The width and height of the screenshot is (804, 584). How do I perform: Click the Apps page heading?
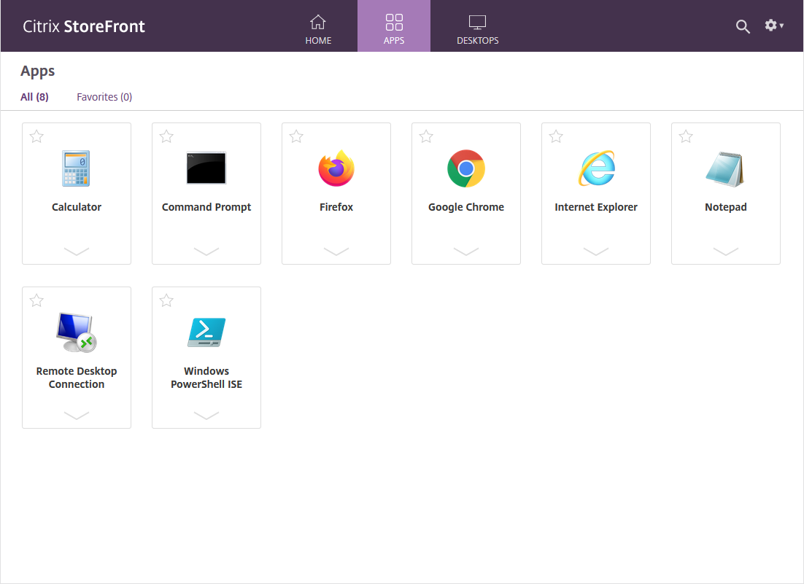[37, 71]
